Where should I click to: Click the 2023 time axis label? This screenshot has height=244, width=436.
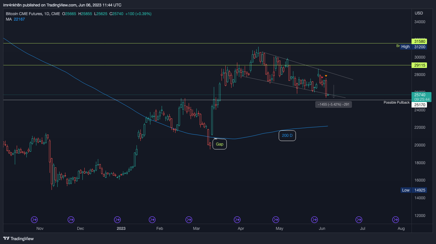coord(121,229)
